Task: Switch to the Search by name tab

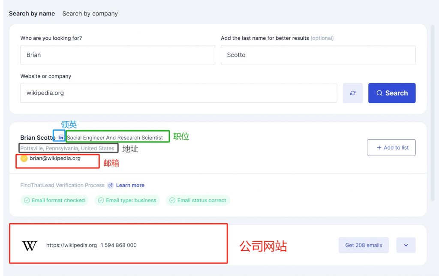Action: [32, 13]
